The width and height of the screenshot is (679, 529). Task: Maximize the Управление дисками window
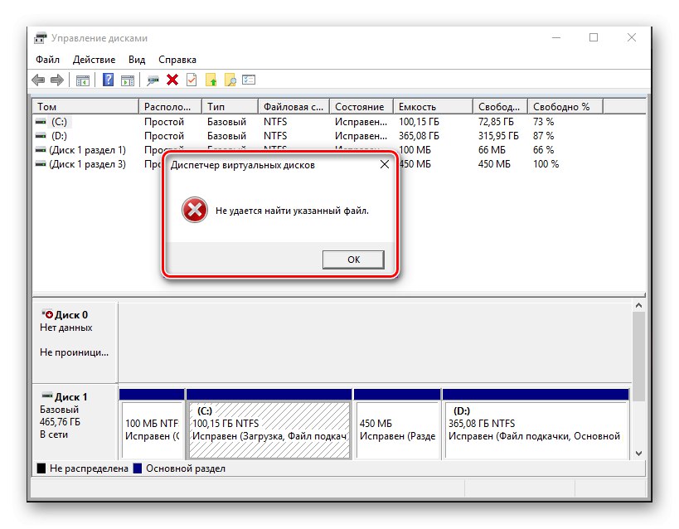tap(594, 37)
